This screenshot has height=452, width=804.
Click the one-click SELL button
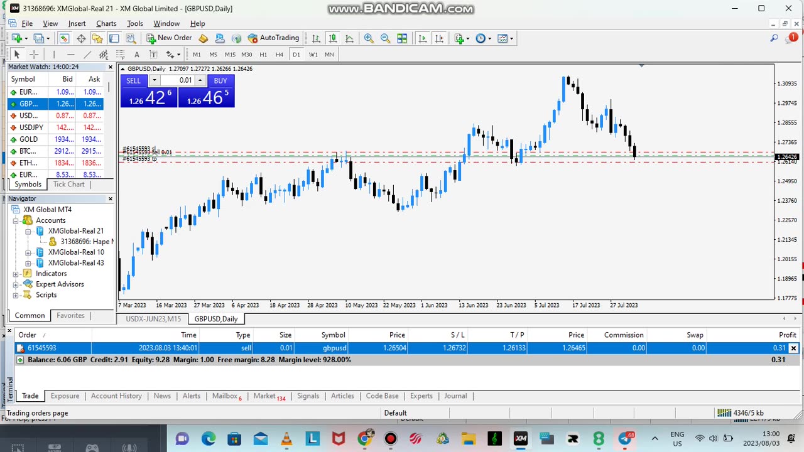pyautogui.click(x=134, y=80)
